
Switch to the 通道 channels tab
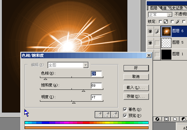point(163,8)
